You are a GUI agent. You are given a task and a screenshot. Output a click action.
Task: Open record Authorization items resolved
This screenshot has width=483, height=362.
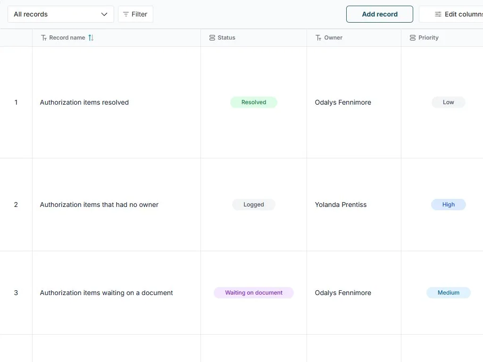pos(84,102)
